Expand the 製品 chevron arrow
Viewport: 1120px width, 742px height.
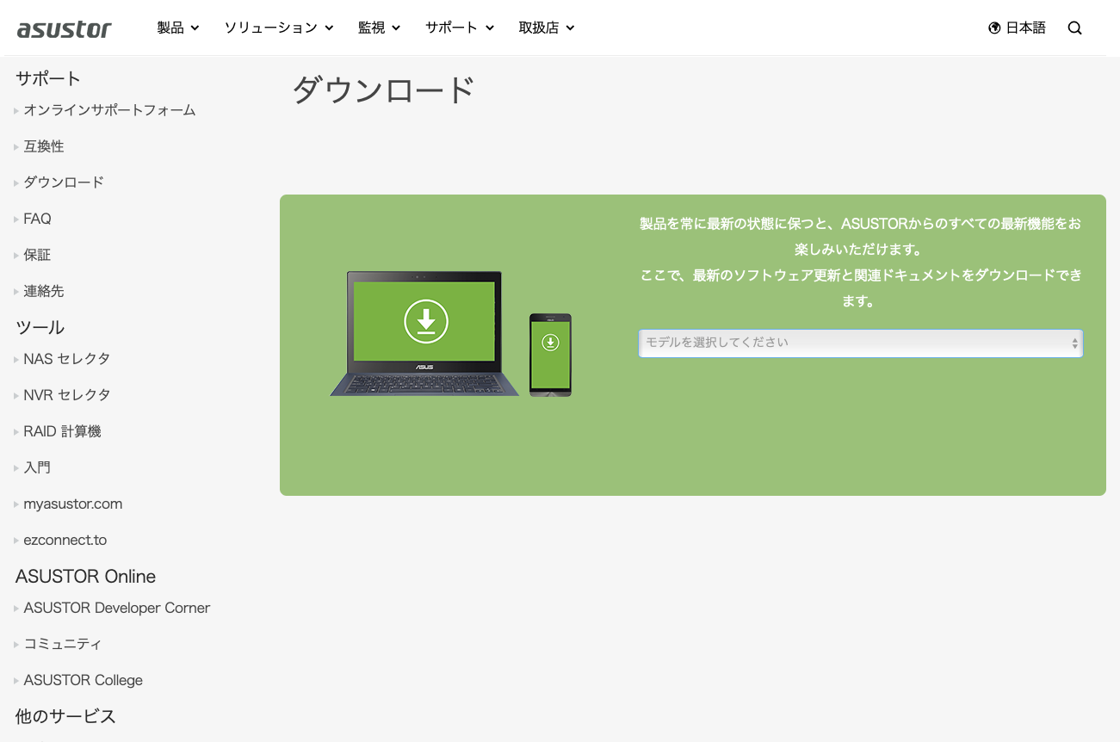(195, 28)
